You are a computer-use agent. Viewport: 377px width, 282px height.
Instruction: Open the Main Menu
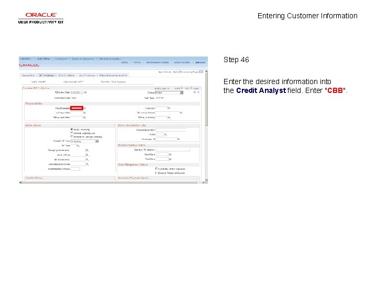(x=44, y=58)
